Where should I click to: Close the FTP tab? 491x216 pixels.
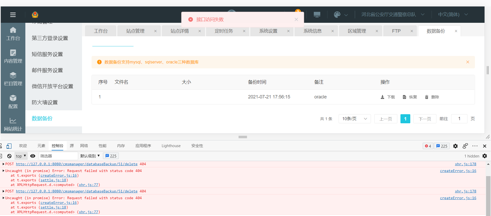tap(412, 31)
